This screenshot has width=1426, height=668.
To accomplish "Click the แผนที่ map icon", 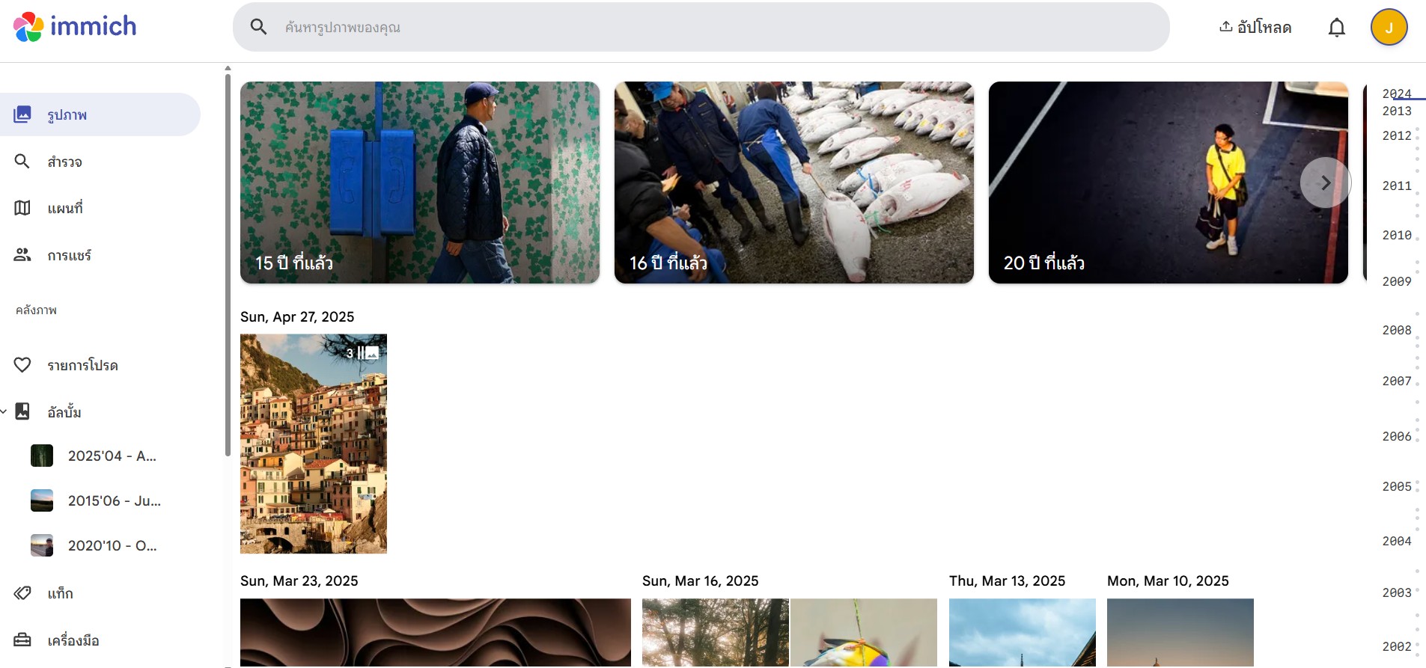I will (x=22, y=208).
